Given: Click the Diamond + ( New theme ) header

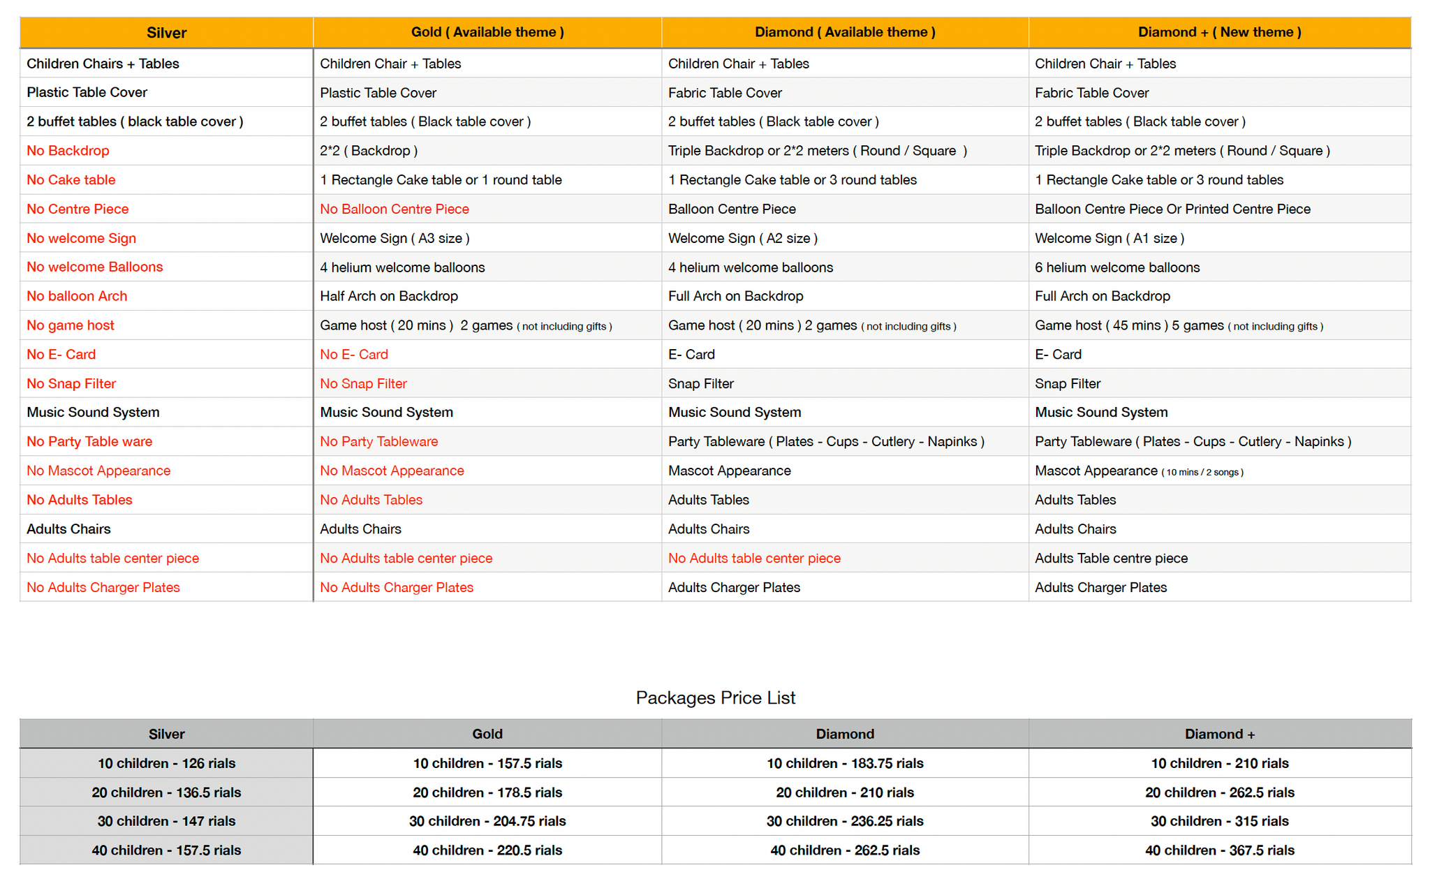Looking at the screenshot, I should point(1218,32).
